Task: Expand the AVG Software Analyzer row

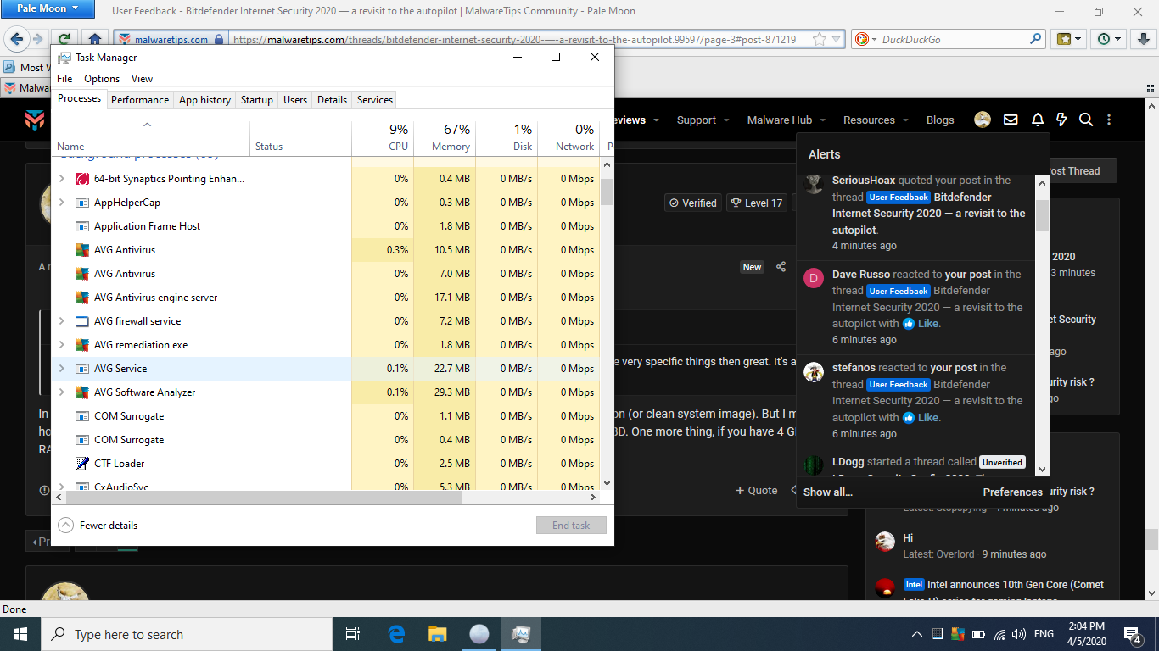Action: click(x=61, y=392)
